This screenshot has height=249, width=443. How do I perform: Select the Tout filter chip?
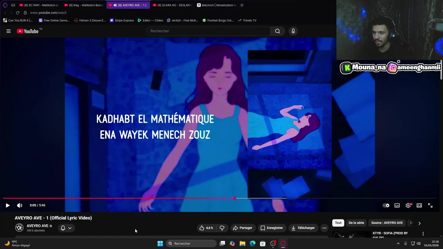point(338,223)
